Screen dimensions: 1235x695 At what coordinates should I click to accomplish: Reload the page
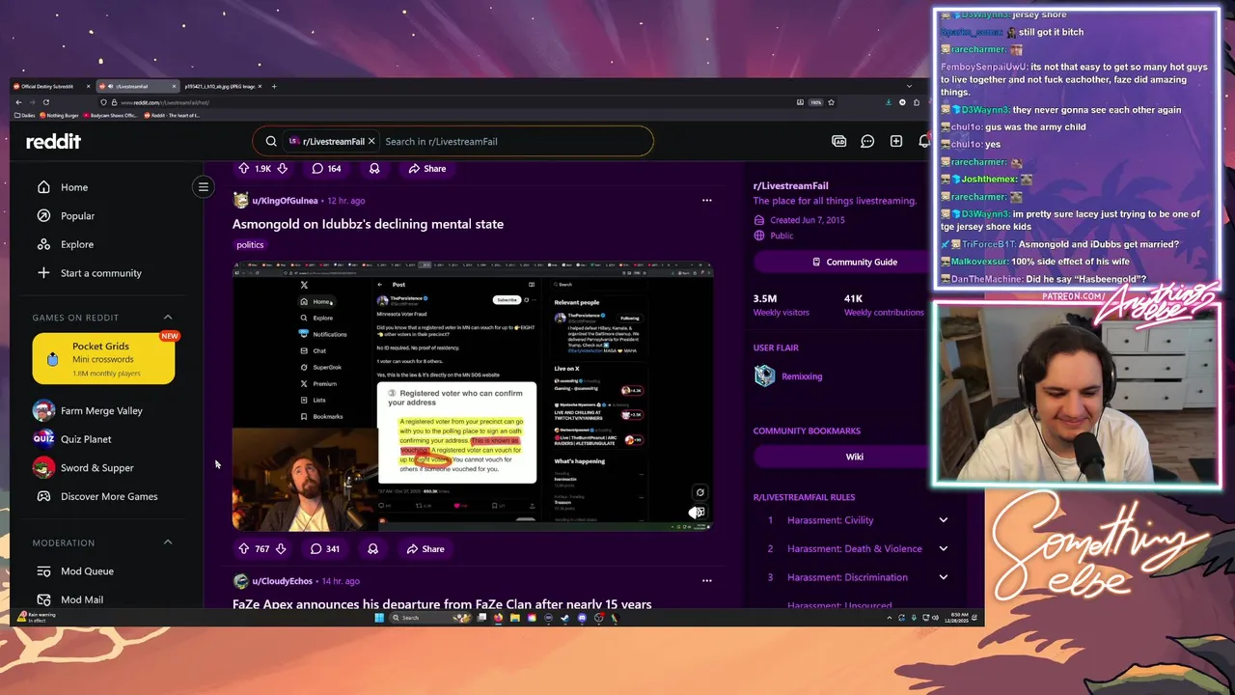click(47, 102)
